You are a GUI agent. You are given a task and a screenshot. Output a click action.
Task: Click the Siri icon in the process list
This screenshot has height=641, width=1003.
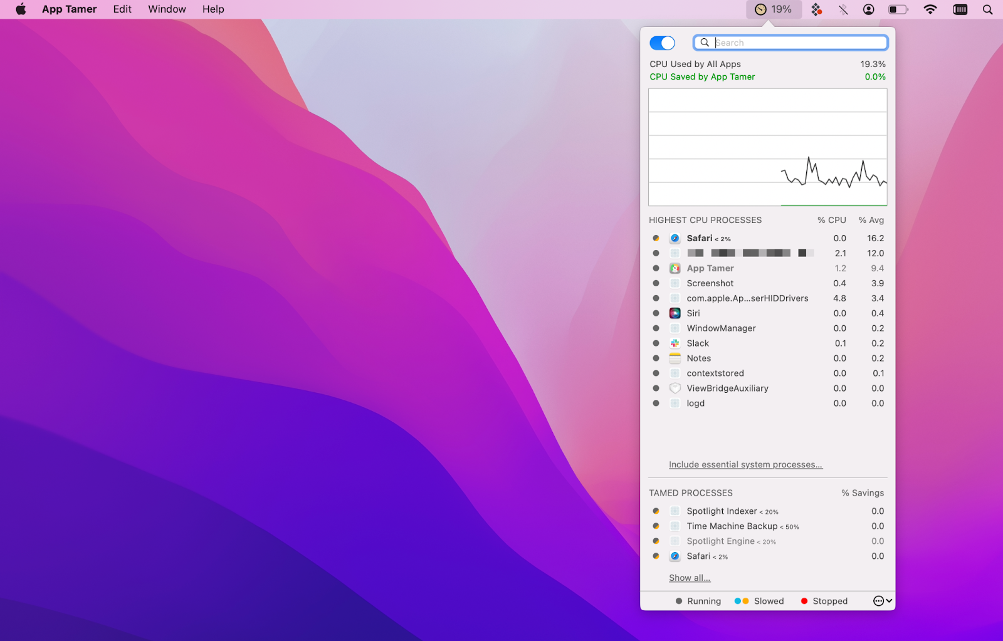(675, 313)
